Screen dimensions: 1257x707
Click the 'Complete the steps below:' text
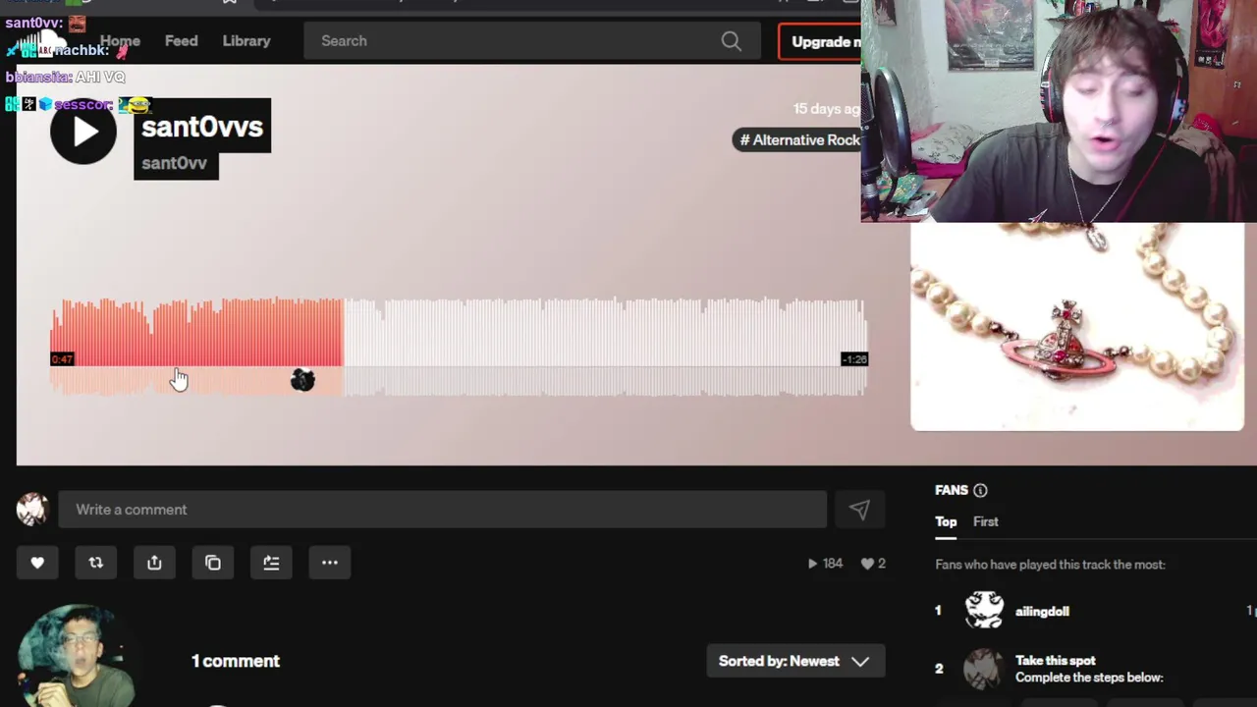pyautogui.click(x=1089, y=678)
